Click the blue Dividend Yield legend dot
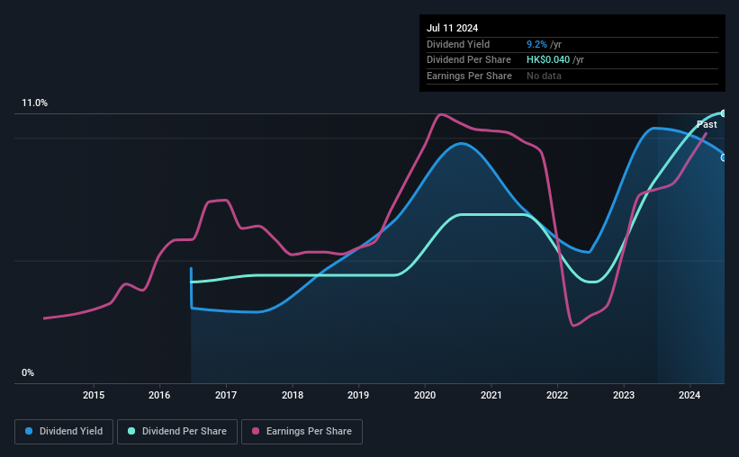The width and height of the screenshot is (739, 457). click(x=29, y=431)
